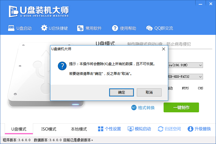Click the NT 格式转换 icon
Image resolution: width=216 pixels, height=144 pixels.
(134, 108)
